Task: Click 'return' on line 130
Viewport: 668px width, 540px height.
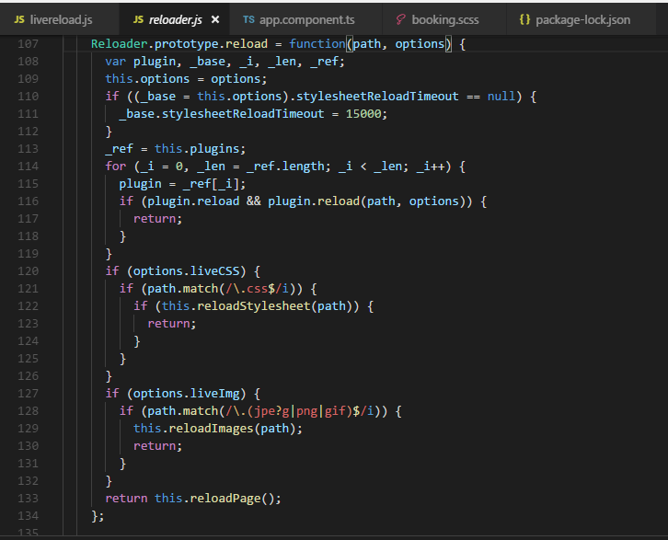Action: pos(155,445)
